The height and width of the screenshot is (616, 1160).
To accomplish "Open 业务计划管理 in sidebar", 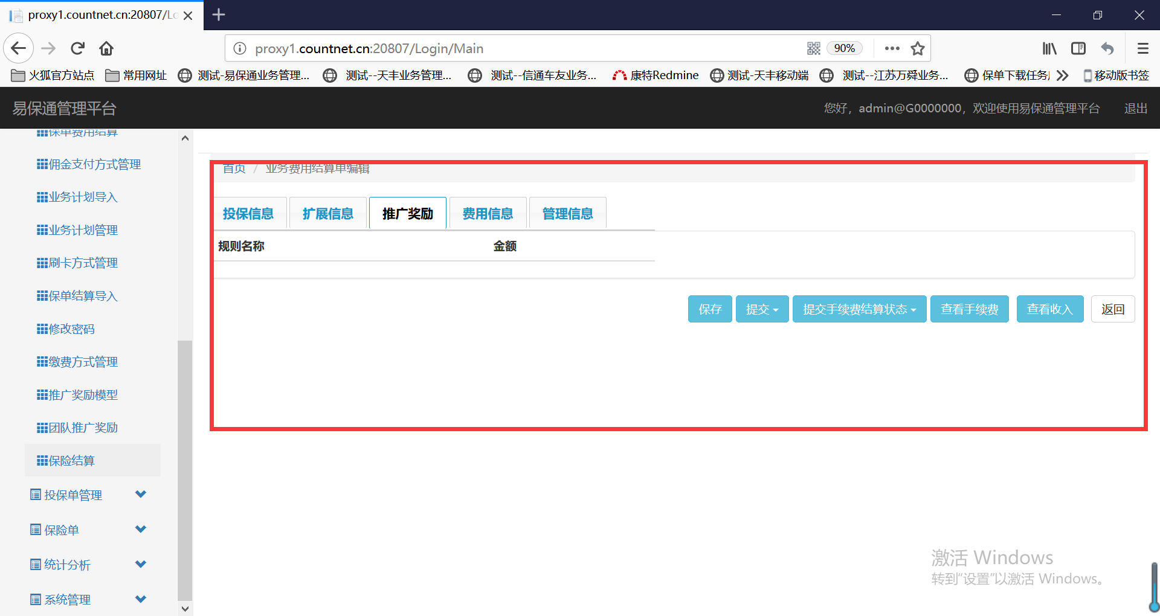I will (77, 230).
